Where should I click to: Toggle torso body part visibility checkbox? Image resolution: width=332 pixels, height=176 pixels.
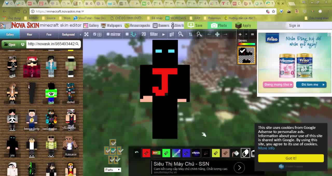pos(113,150)
